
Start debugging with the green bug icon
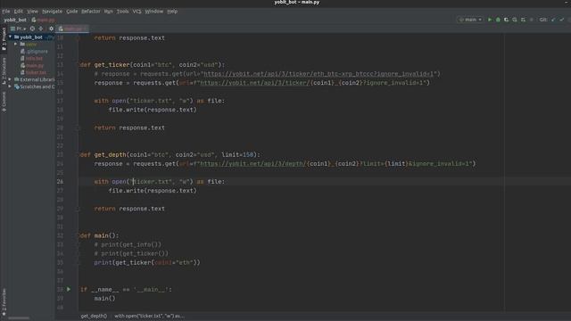click(498, 20)
